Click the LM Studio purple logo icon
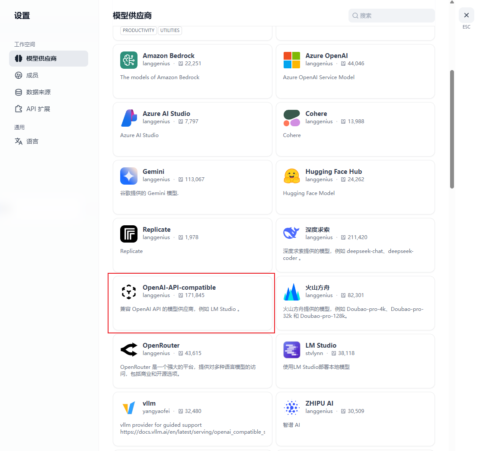 (x=291, y=350)
